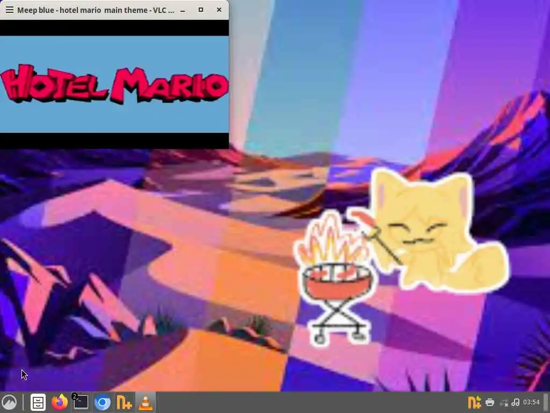This screenshot has height=413, width=550.
Task: Maximize the VLC media player window
Action: pos(201,10)
